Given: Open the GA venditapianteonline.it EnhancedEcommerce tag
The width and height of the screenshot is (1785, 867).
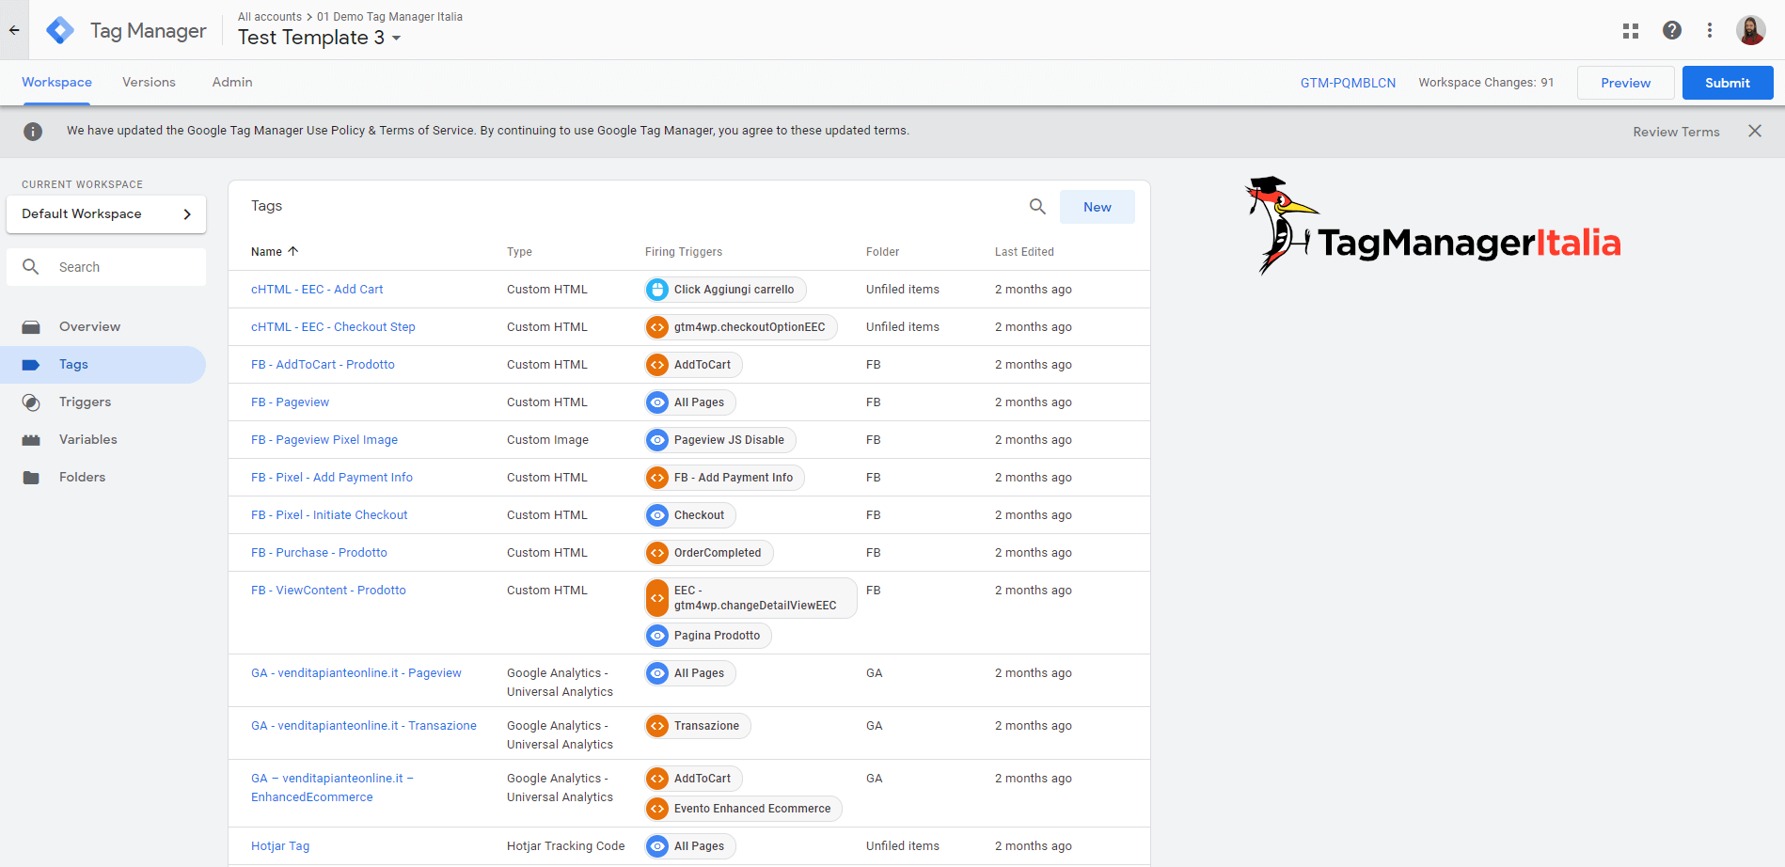Looking at the screenshot, I should pyautogui.click(x=332, y=788).
